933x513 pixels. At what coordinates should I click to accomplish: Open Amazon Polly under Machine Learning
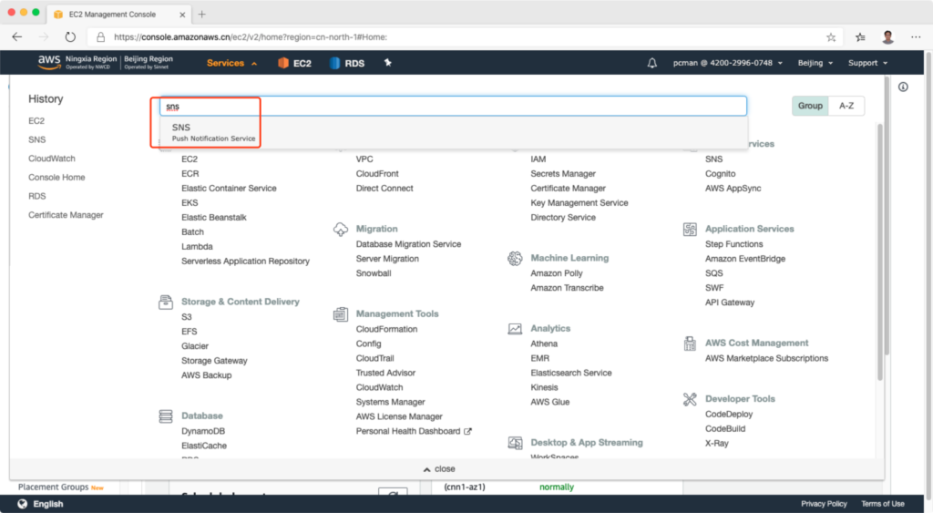[556, 273]
